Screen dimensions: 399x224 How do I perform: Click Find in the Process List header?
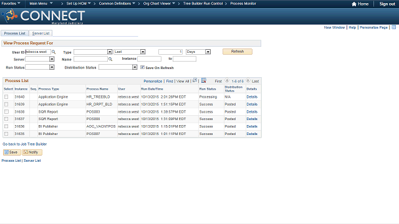click(x=170, y=81)
